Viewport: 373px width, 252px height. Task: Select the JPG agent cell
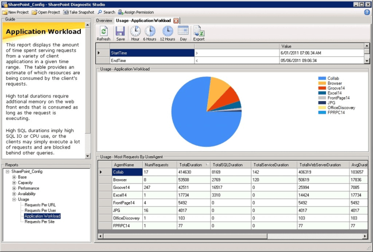[127, 210]
